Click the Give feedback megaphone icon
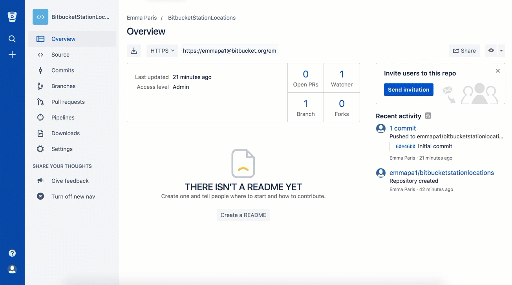The width and height of the screenshot is (512, 285). click(40, 180)
